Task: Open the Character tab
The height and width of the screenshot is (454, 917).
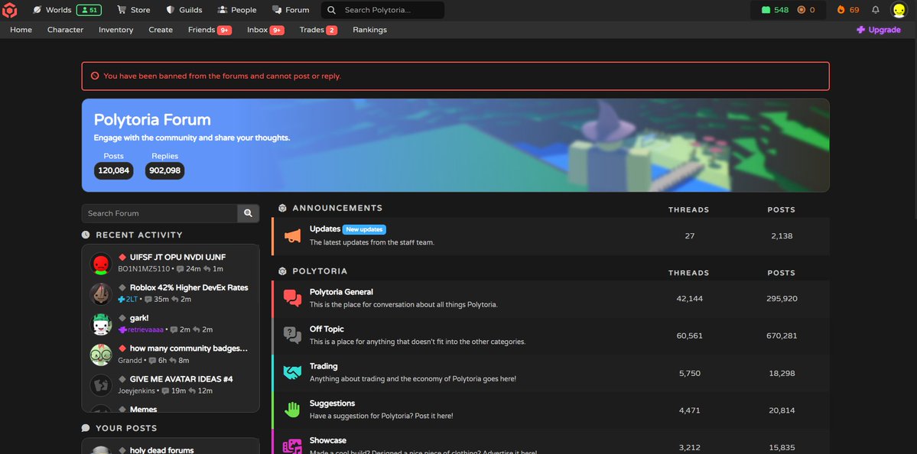Action: 66,30
